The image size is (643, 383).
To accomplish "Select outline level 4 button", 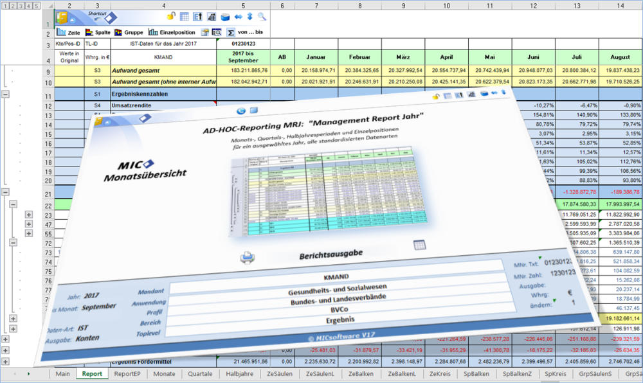I will [x=28, y=6].
